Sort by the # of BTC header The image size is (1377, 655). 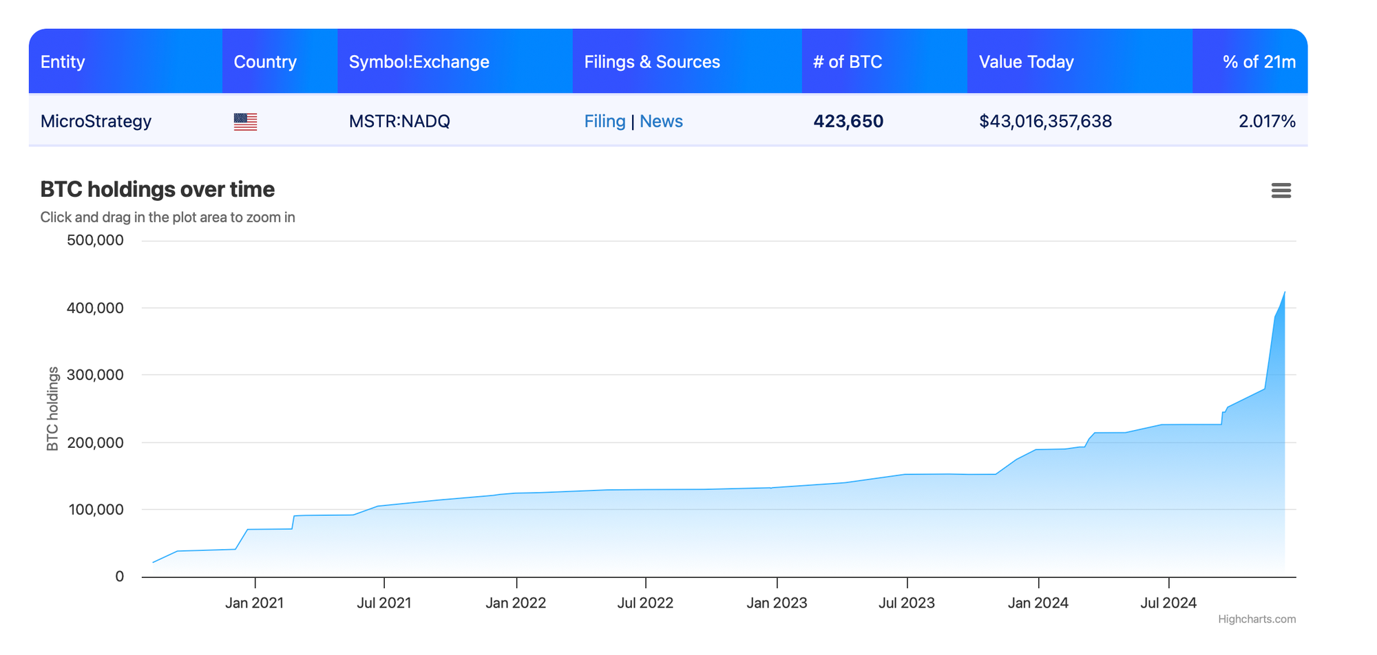coord(848,62)
